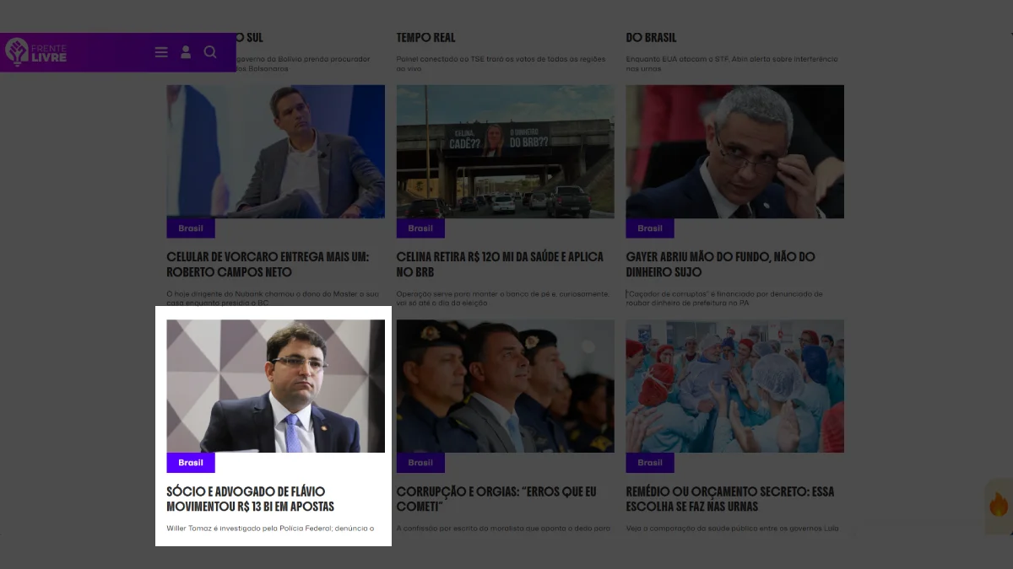The image size is (1013, 569).
Task: Click summary Operação serve para manter banco
Action: click(503, 298)
